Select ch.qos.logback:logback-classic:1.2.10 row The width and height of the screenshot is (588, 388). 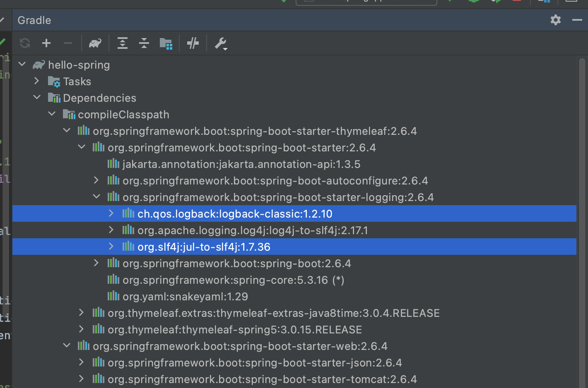point(294,214)
